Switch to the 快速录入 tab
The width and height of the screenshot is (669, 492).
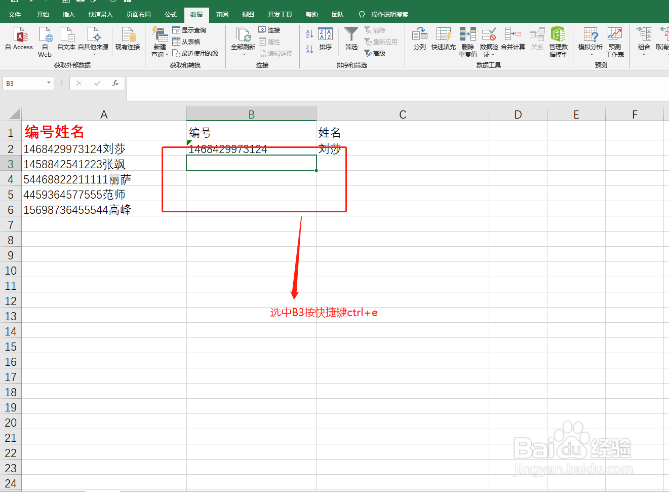coord(101,15)
